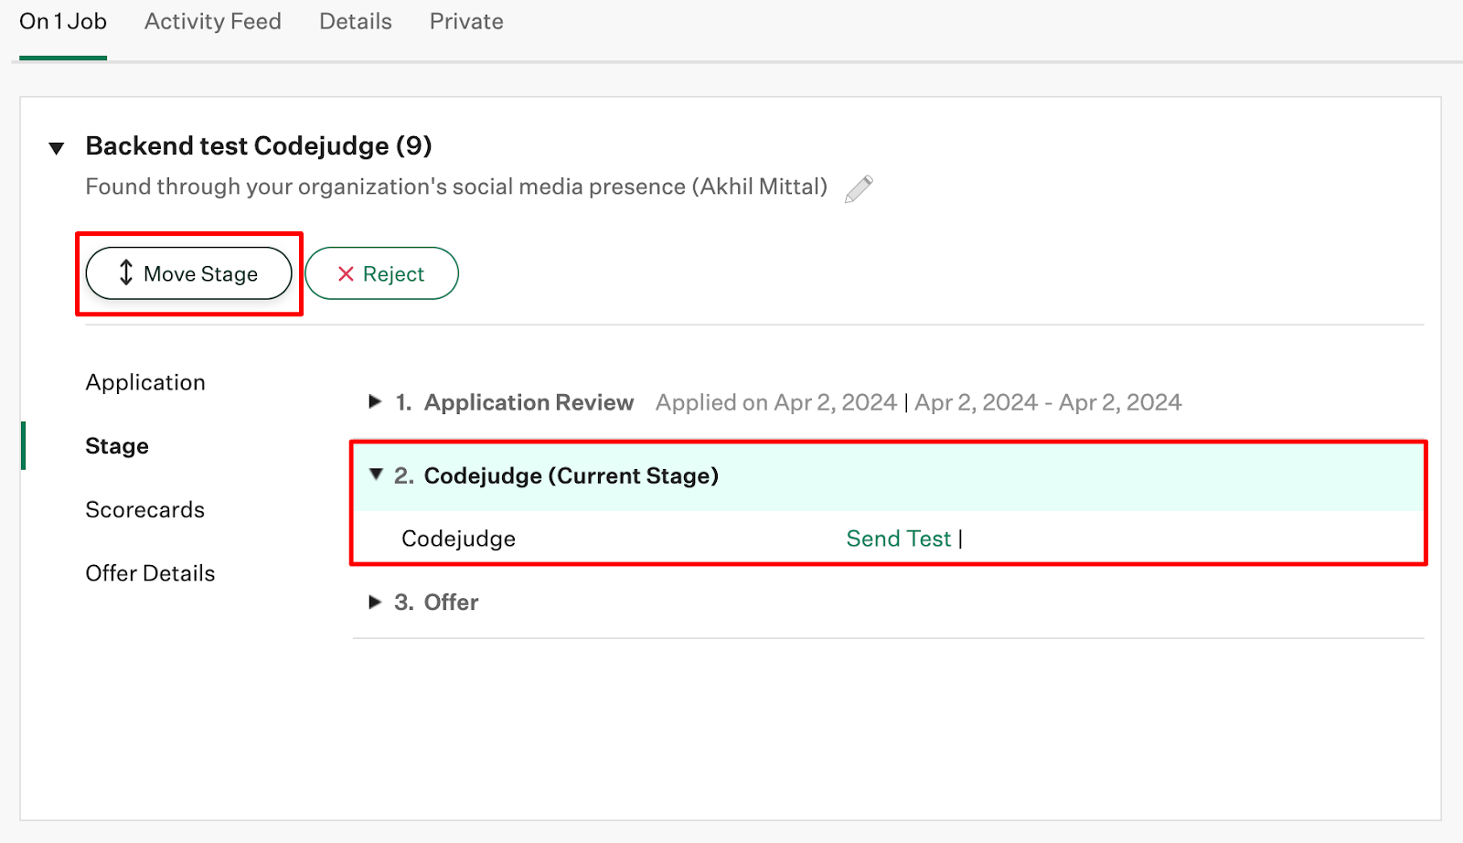Collapse the Codejudge current stage
The image size is (1463, 843).
point(376,474)
